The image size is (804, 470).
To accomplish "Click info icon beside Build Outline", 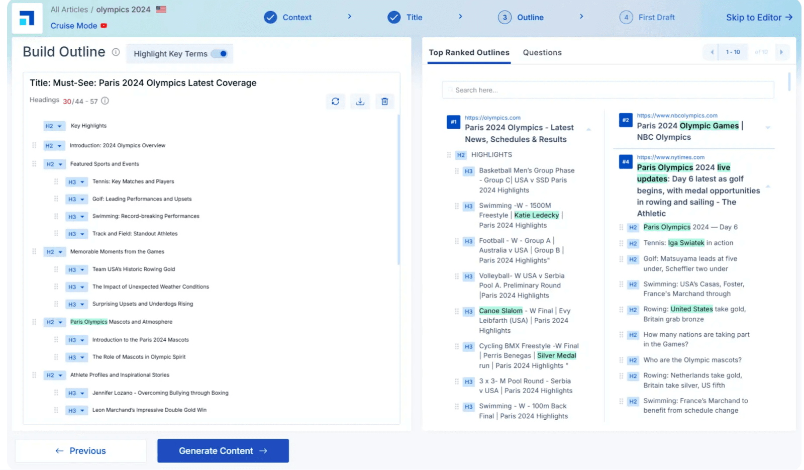I will coord(116,52).
